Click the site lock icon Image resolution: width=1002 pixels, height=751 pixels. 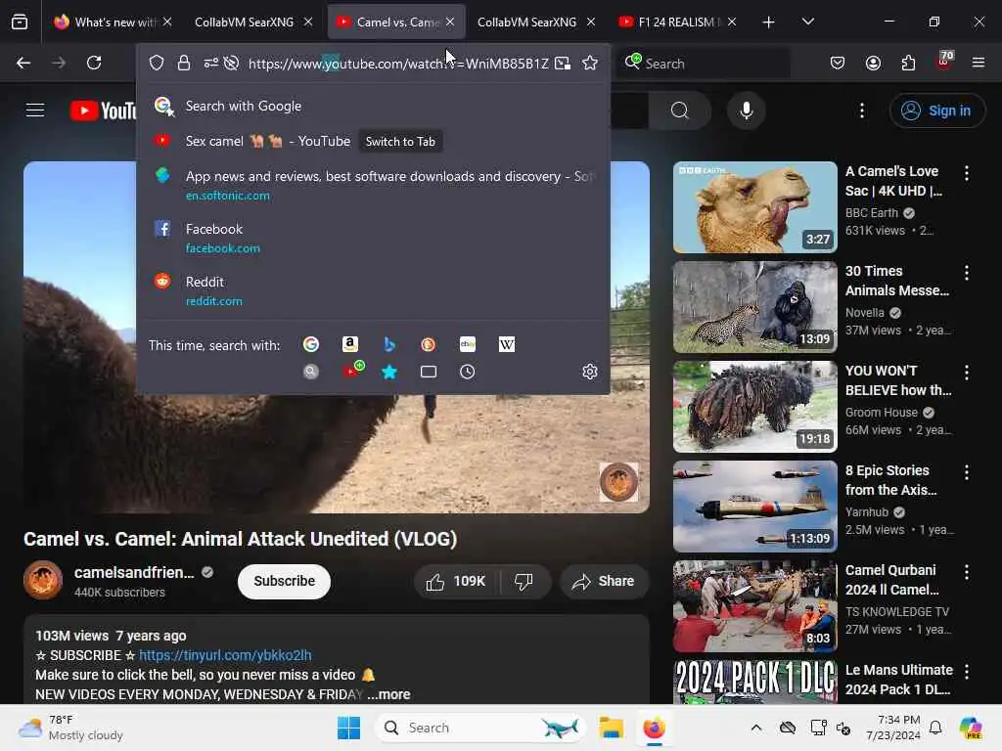pyautogui.click(x=184, y=63)
